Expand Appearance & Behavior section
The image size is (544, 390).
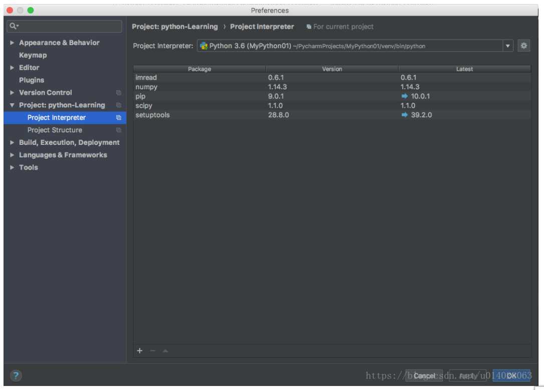tap(12, 43)
